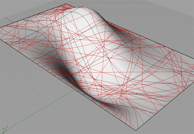Click the world axes icon in the viewport corner
The height and width of the screenshot is (134, 194).
click(x=5, y=129)
